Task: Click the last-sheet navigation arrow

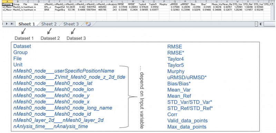Action: [12, 24]
